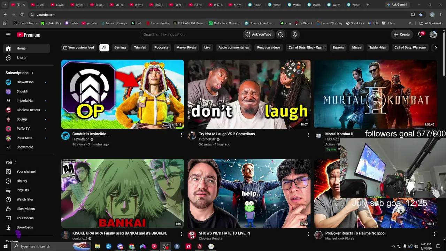Open options menu for KISUKE URAHARA video
Screen dimensions: 446x251
click(x=182, y=234)
